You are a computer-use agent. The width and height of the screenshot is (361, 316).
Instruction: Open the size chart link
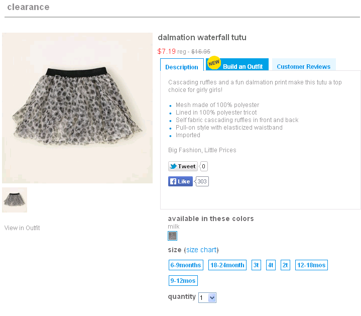click(201, 250)
